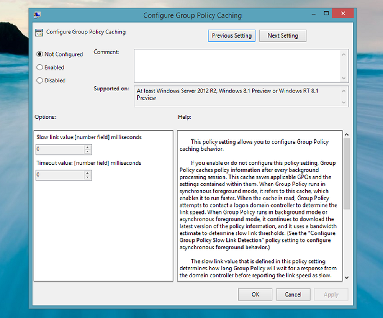
Task: Decrease the Timeout value spinner
Action: [88, 177]
